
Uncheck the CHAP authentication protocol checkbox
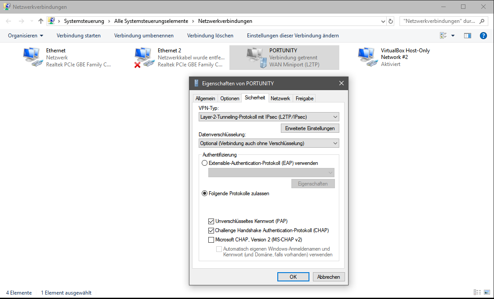211,230
